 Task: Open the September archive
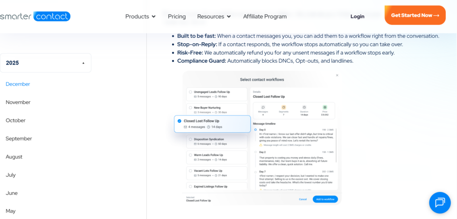click(19, 139)
